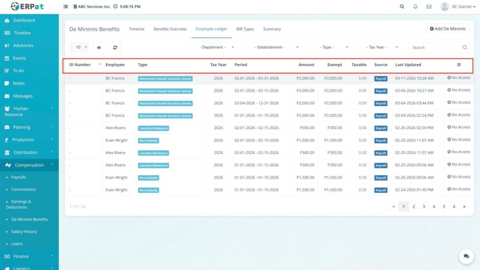
Task: Open Salary History in the sidebar
Action: pyautogui.click(x=24, y=232)
